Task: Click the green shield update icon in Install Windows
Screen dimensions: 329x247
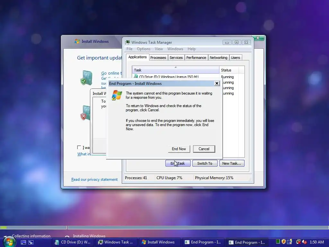Action: coord(86,78)
